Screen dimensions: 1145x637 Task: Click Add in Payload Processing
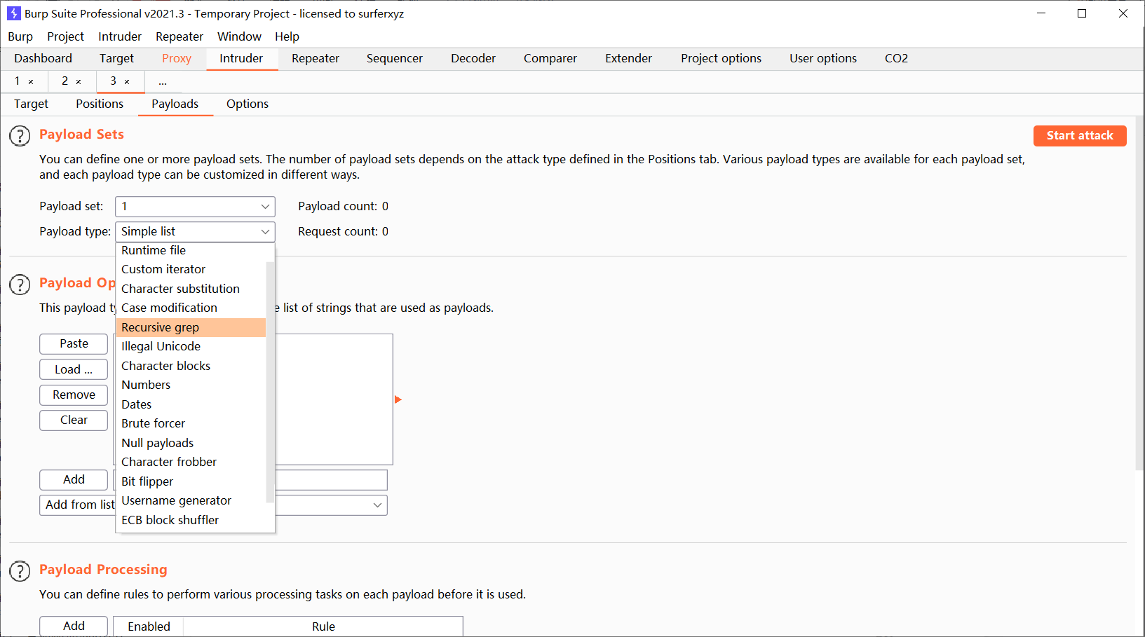[x=74, y=626]
